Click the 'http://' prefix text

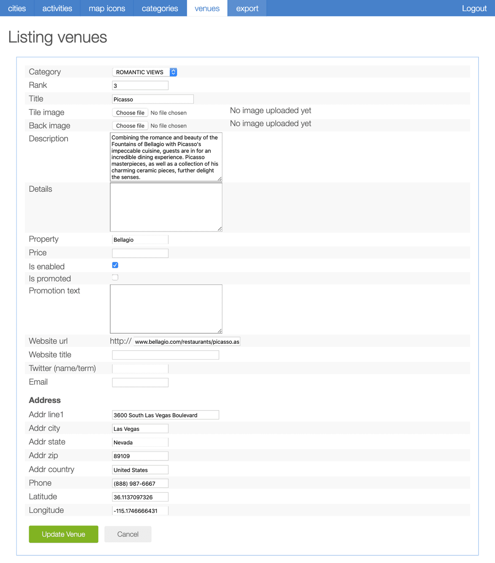pyautogui.click(x=121, y=341)
